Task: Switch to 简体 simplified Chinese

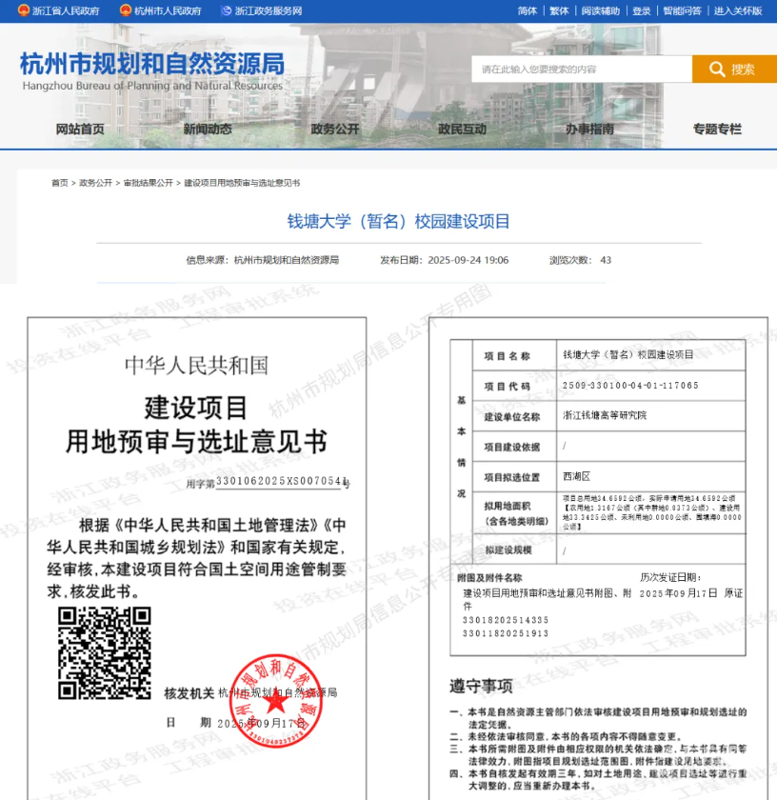Action: coord(528,10)
